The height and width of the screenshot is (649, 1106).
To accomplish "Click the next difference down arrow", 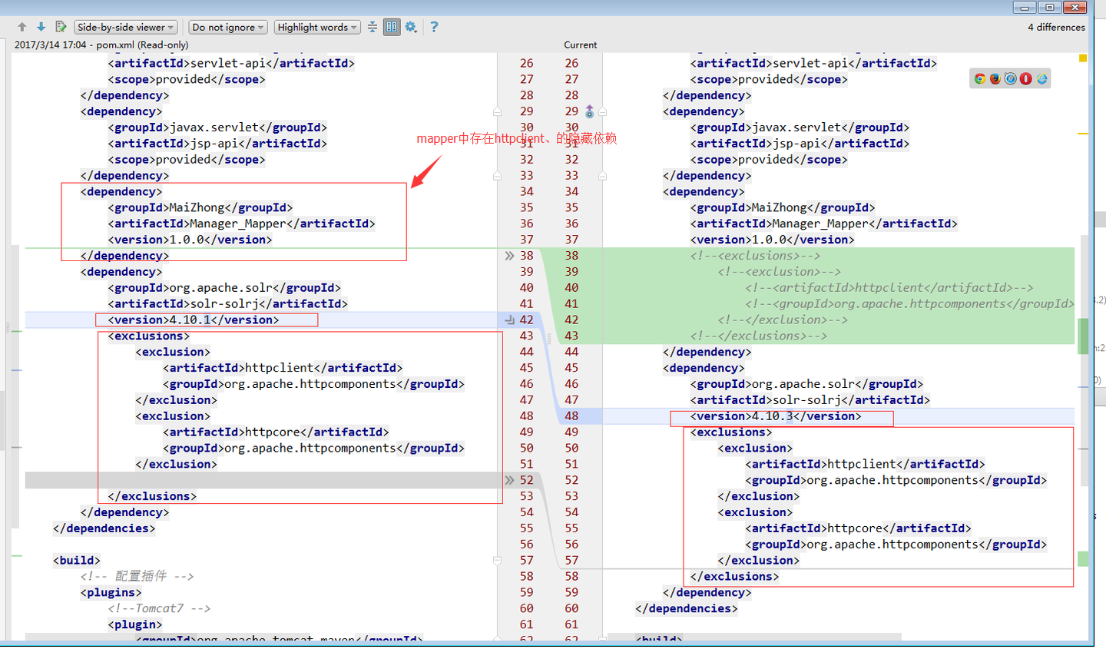I will (39, 26).
